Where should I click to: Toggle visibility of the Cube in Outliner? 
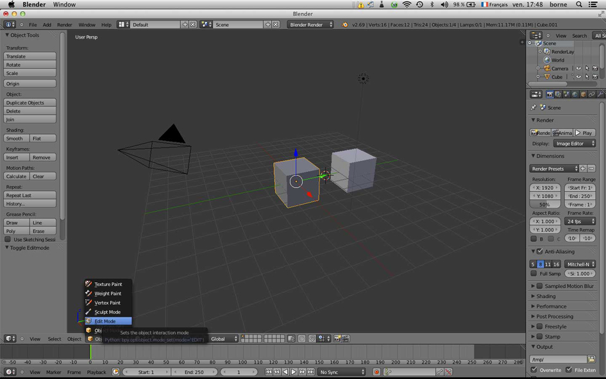578,77
